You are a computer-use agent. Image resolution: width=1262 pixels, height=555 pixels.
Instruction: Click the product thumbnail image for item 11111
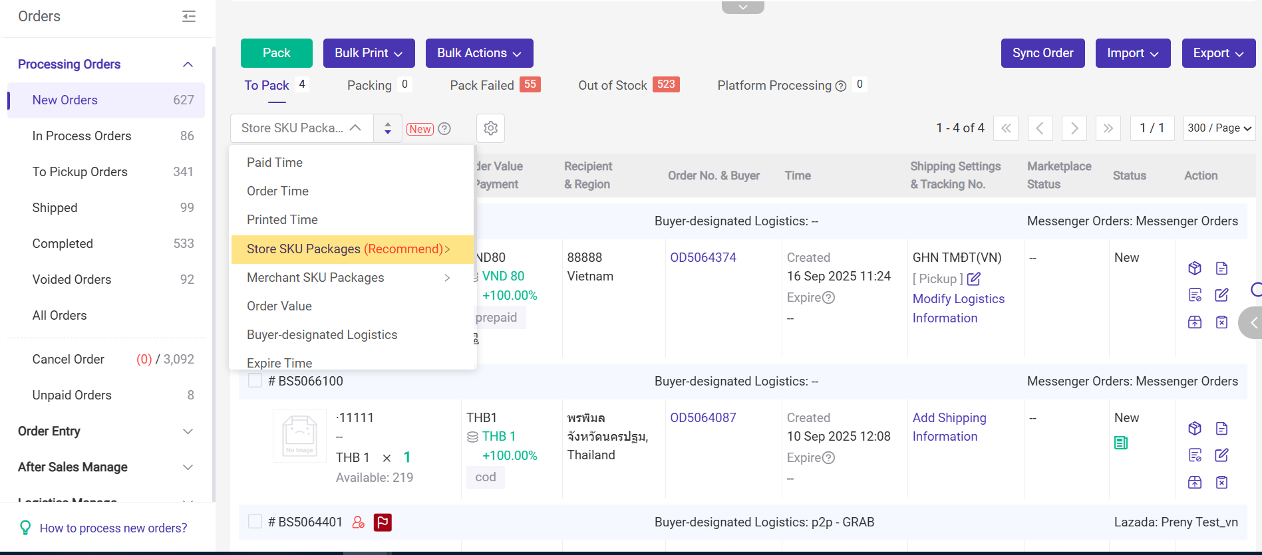pos(299,436)
